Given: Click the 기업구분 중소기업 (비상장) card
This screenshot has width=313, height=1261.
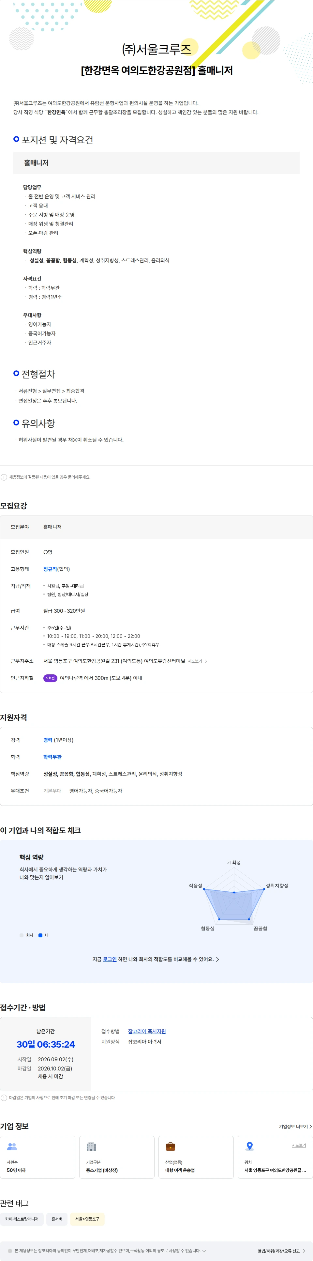Looking at the screenshot, I should pos(117,1157).
